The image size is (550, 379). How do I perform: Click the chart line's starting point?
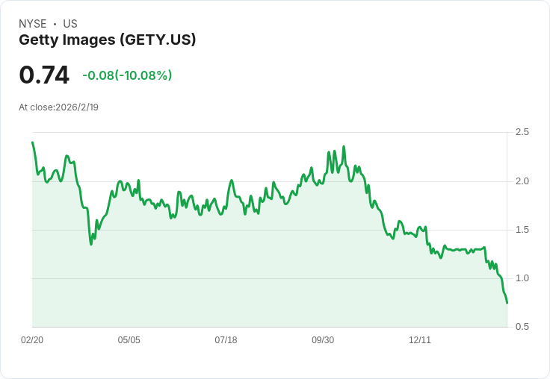(32, 142)
